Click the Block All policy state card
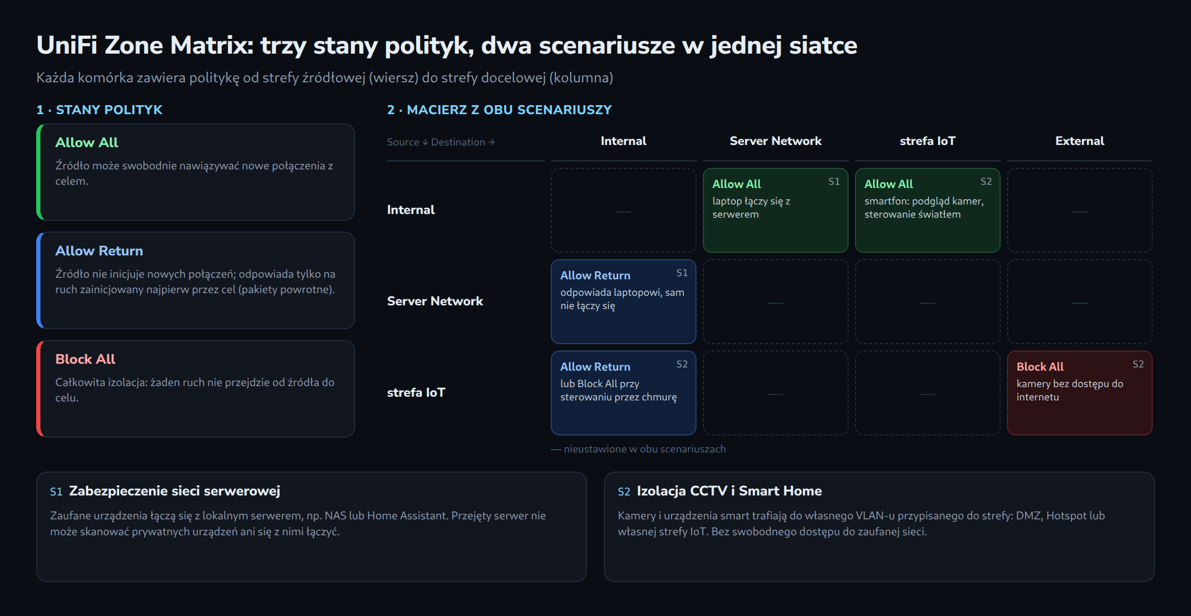 pyautogui.click(x=196, y=389)
